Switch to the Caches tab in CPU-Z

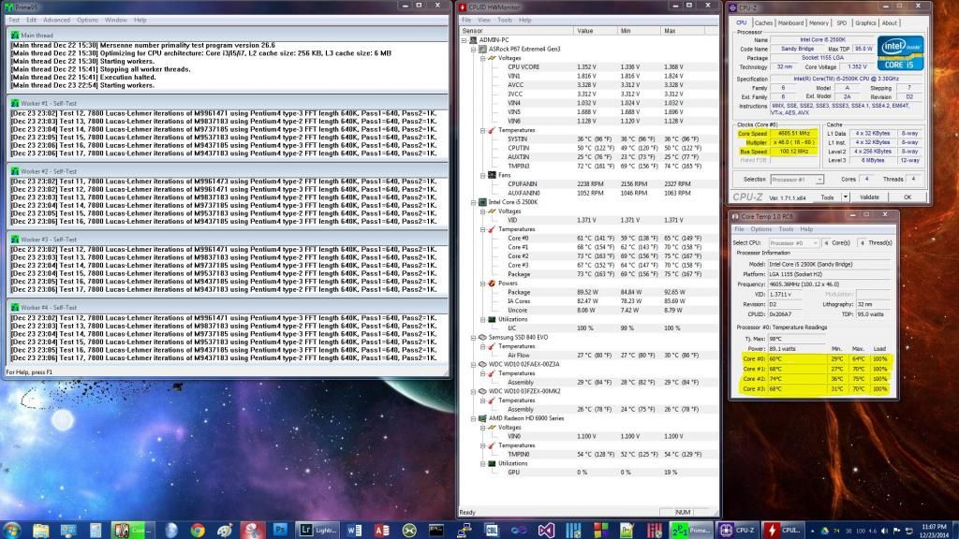(763, 23)
